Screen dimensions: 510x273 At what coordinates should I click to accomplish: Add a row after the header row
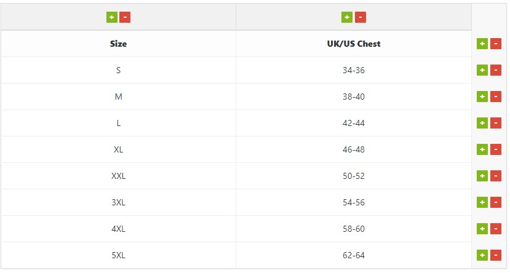[482, 44]
